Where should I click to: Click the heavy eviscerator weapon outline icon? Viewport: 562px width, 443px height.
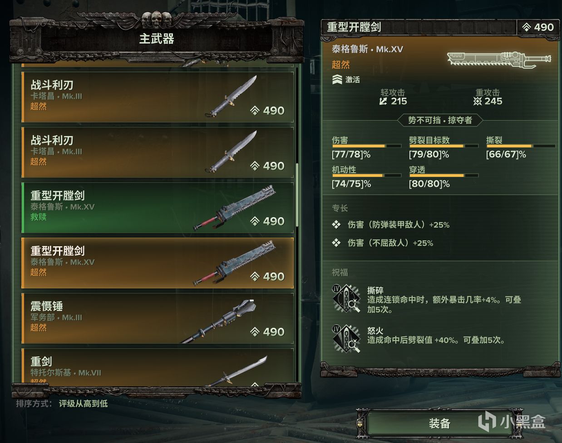point(499,59)
